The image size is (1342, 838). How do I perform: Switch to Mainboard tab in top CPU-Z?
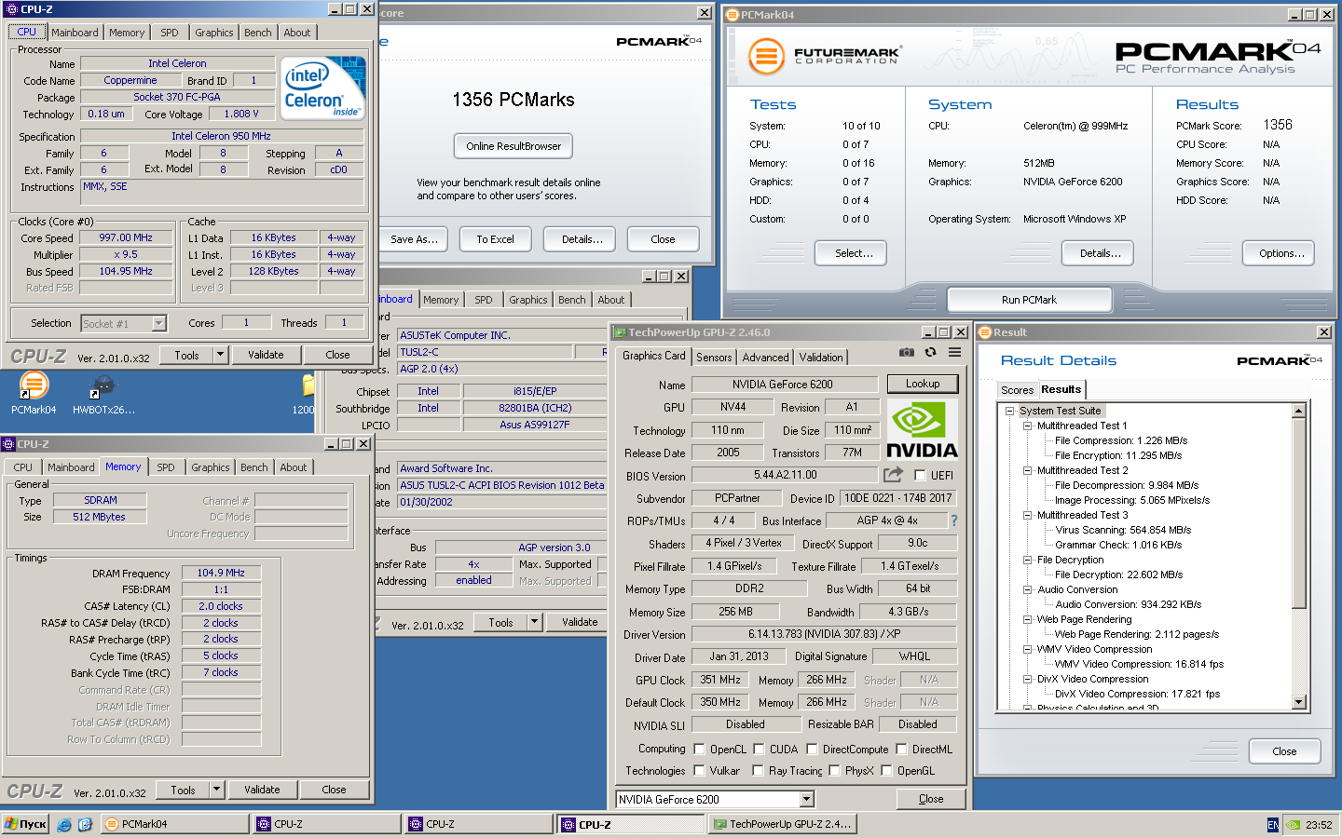click(x=75, y=33)
